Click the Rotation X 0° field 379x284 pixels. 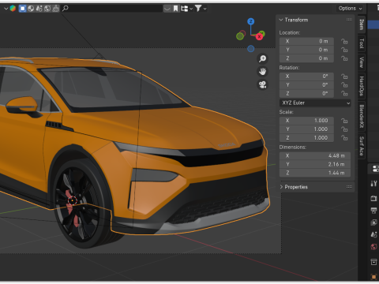tap(306, 77)
